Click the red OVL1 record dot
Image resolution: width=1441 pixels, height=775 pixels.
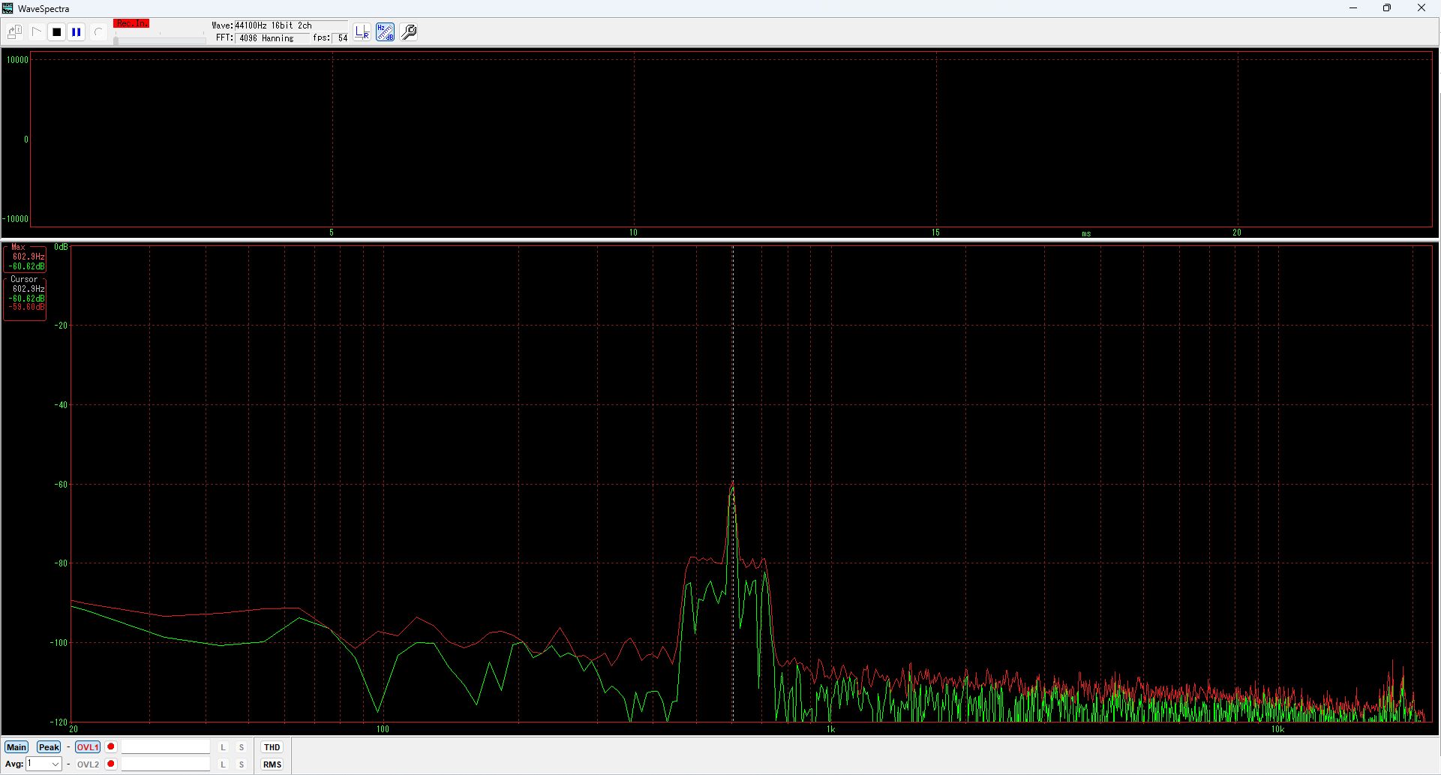111,746
